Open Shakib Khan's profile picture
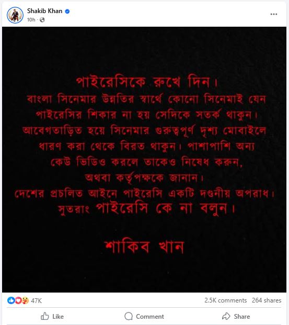Image resolution: width=289 pixels, height=325 pixels. (x=15, y=15)
